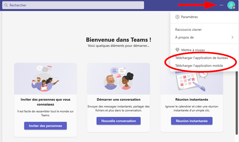Screen dimensions: 239x142
Task: Click the Inviter des personnes button
Action: [x=45, y=126]
